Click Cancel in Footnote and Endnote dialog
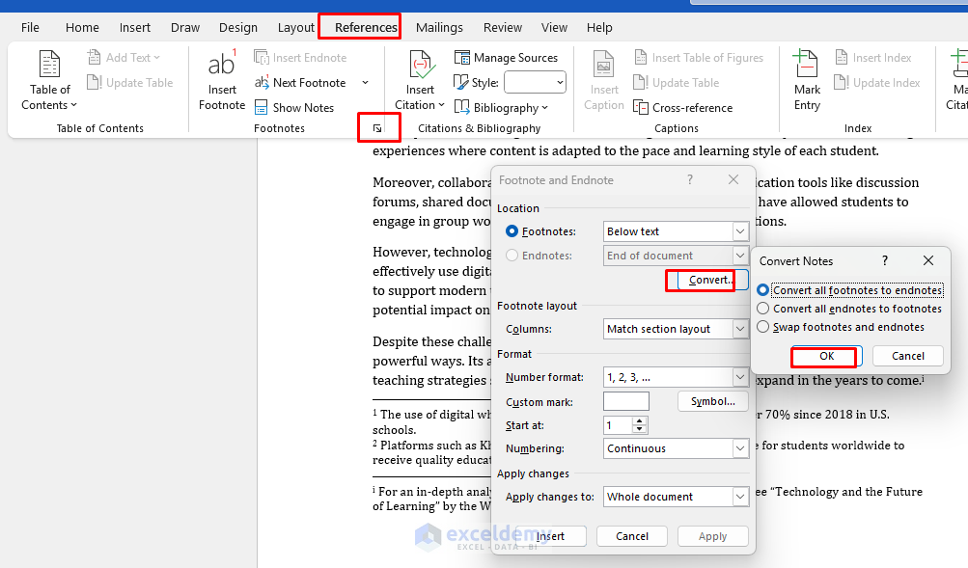 click(x=631, y=536)
